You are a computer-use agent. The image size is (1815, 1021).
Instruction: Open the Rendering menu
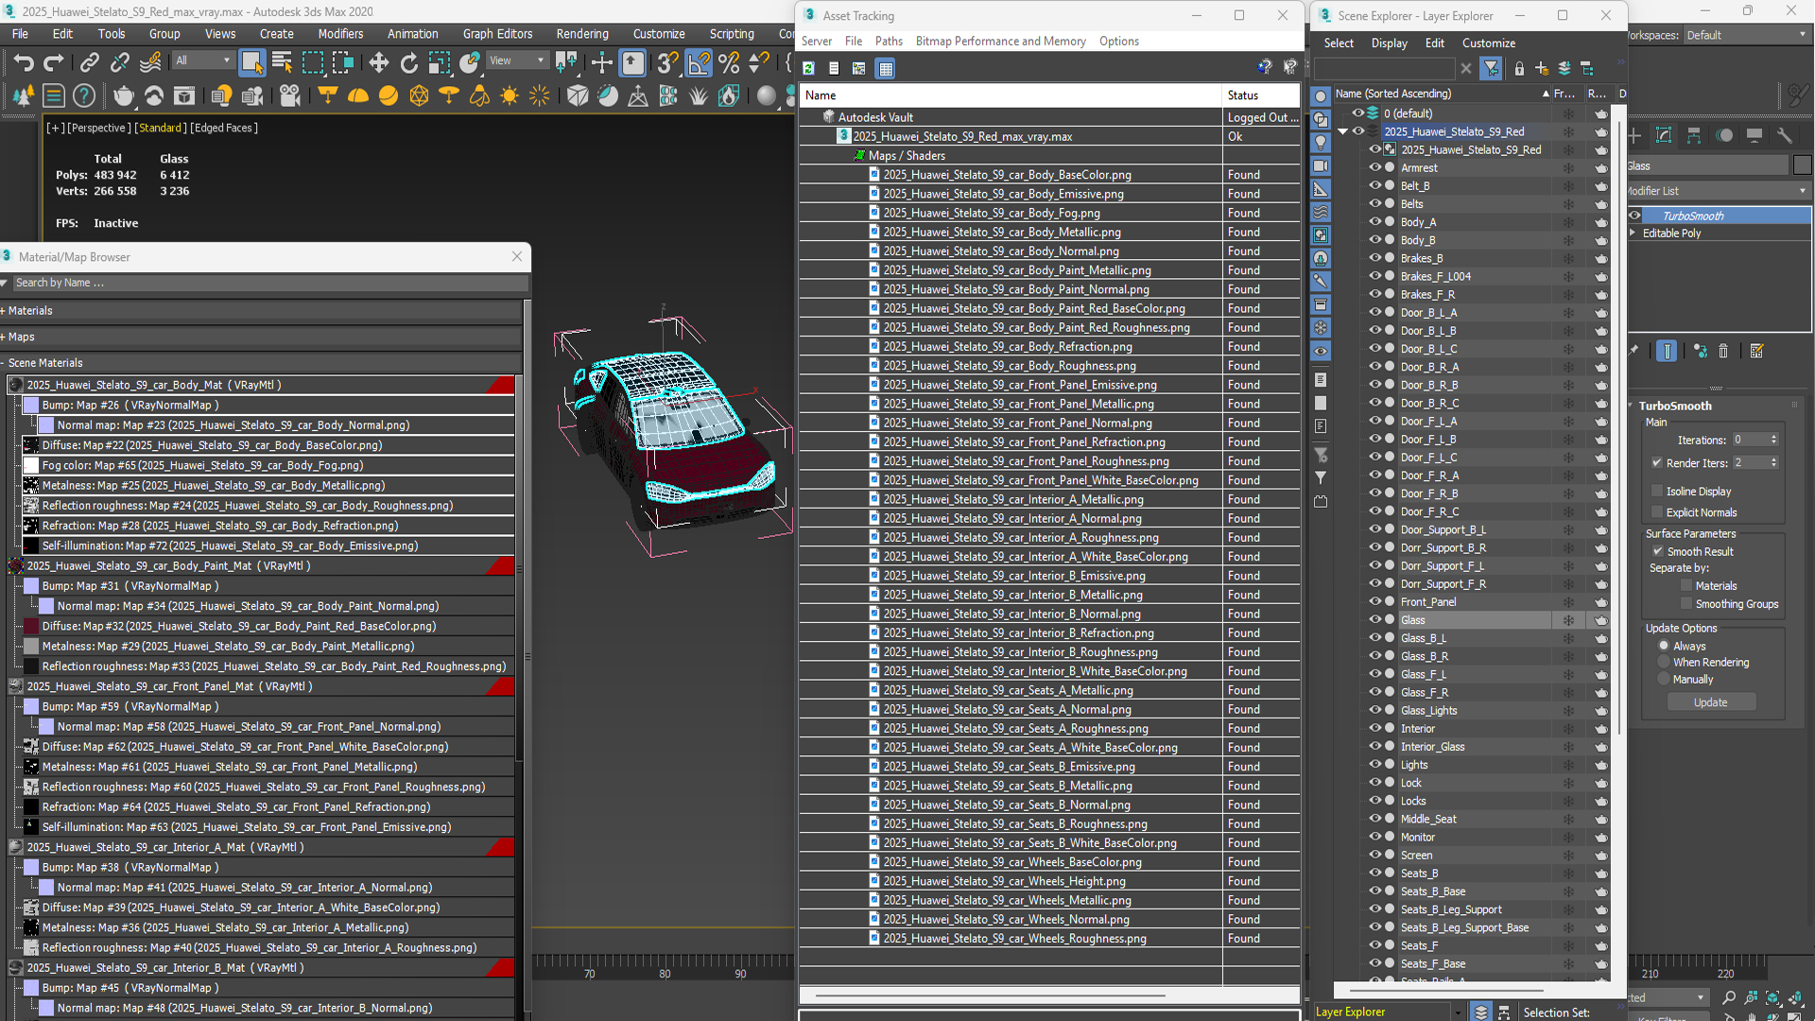click(582, 33)
